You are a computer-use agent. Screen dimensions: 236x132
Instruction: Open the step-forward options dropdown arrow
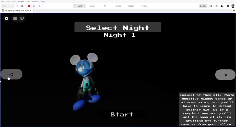click(43, 6)
